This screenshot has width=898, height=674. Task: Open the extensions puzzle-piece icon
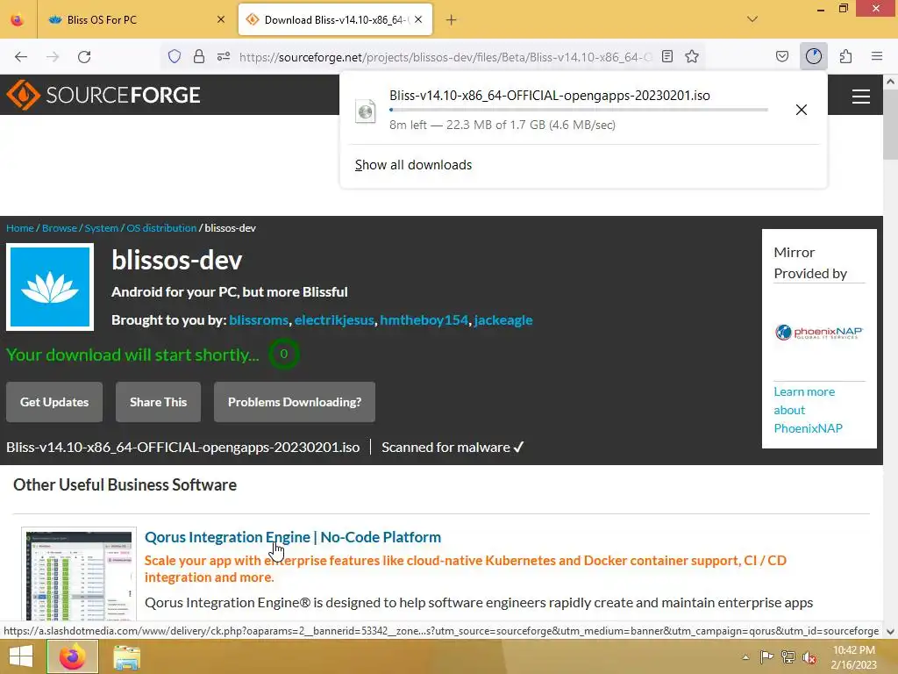(x=845, y=56)
